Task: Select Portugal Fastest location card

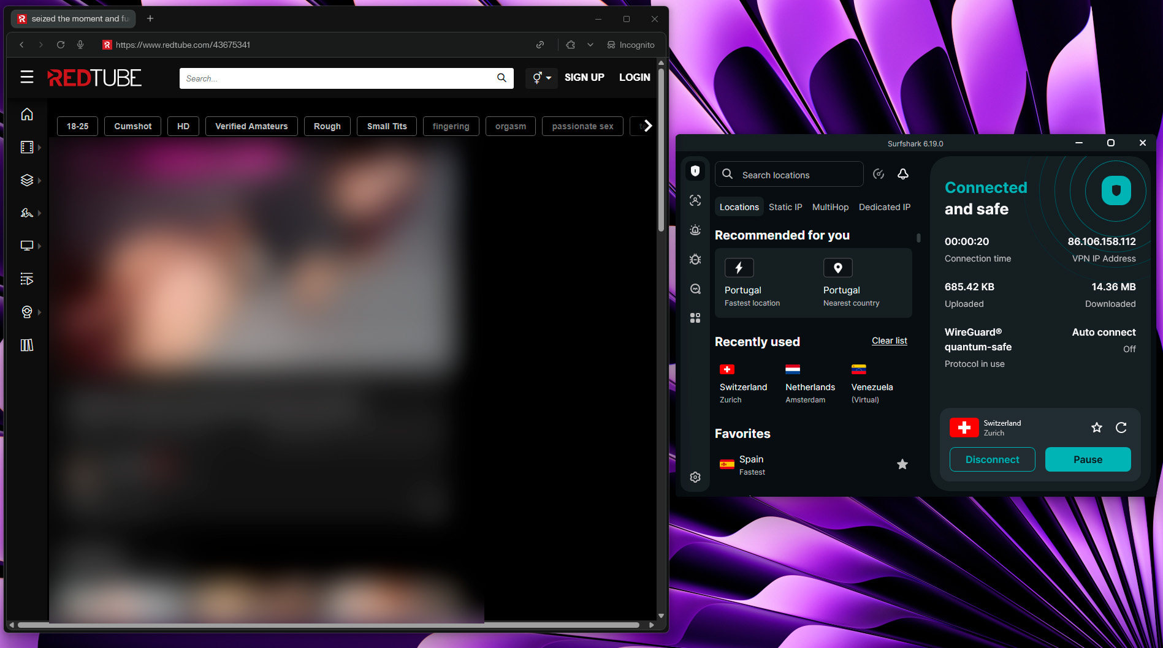Action: [x=752, y=283]
